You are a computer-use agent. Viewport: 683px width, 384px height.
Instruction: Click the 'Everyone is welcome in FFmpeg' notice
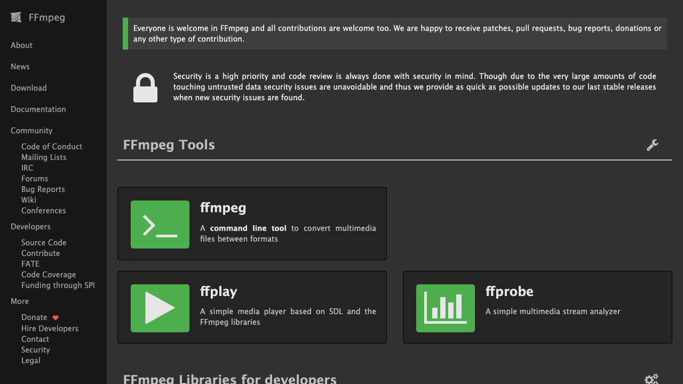coord(395,34)
